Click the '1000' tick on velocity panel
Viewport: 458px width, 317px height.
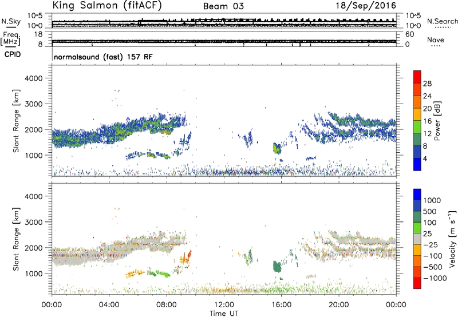pos(34,274)
